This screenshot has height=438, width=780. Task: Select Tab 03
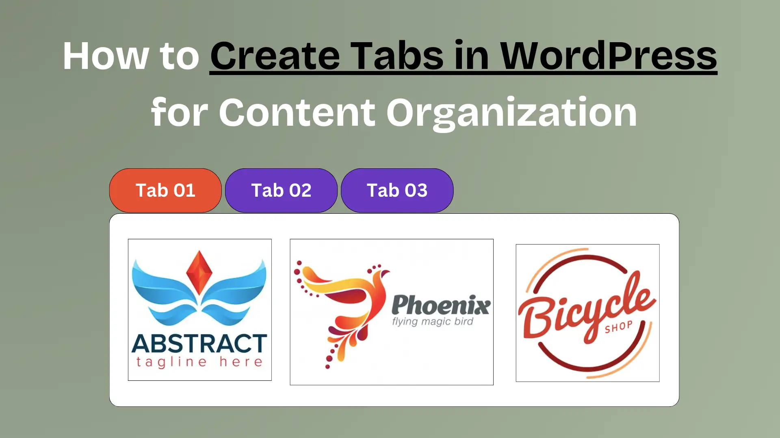[396, 190]
